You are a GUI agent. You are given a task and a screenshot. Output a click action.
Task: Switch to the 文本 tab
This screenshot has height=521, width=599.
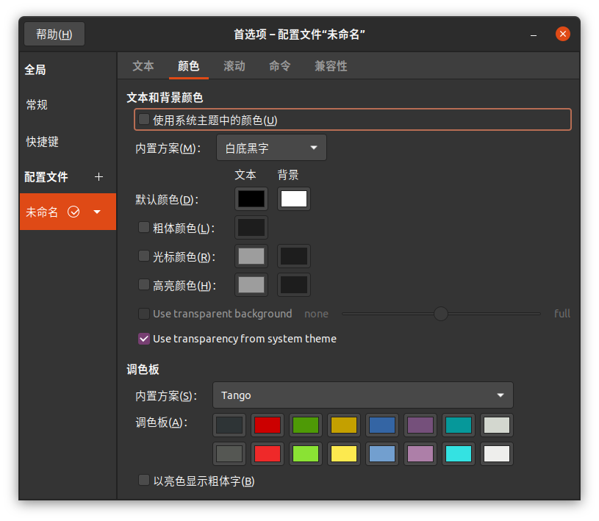(143, 66)
